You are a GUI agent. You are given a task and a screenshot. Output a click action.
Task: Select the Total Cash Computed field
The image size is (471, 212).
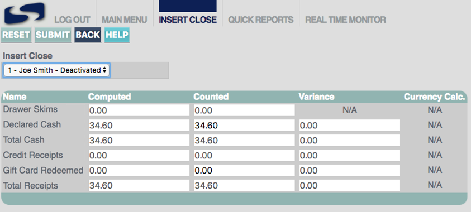point(139,141)
